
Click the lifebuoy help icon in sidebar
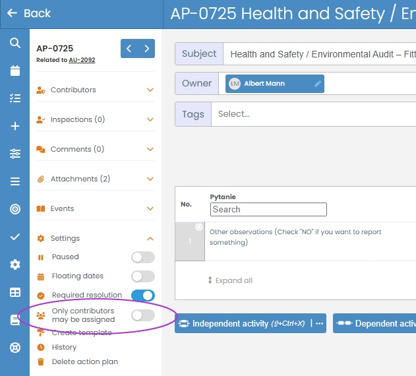[15, 348]
